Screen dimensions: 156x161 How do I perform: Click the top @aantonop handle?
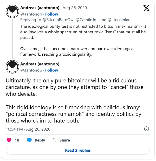pyautogui.click(x=31, y=14)
